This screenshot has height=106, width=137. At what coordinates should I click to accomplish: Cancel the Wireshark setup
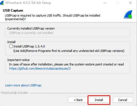pos(123,100)
